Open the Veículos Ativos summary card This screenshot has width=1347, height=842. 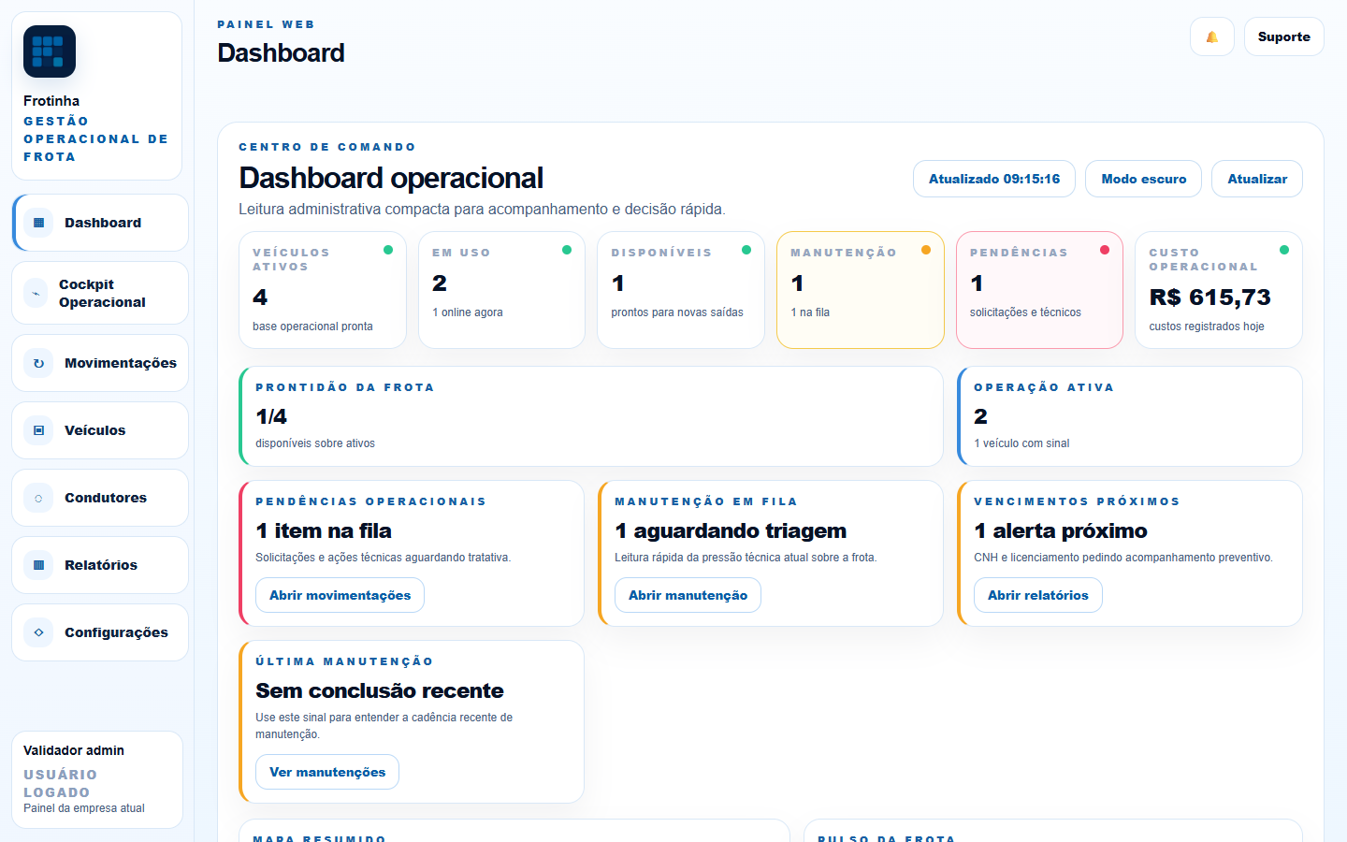[323, 290]
